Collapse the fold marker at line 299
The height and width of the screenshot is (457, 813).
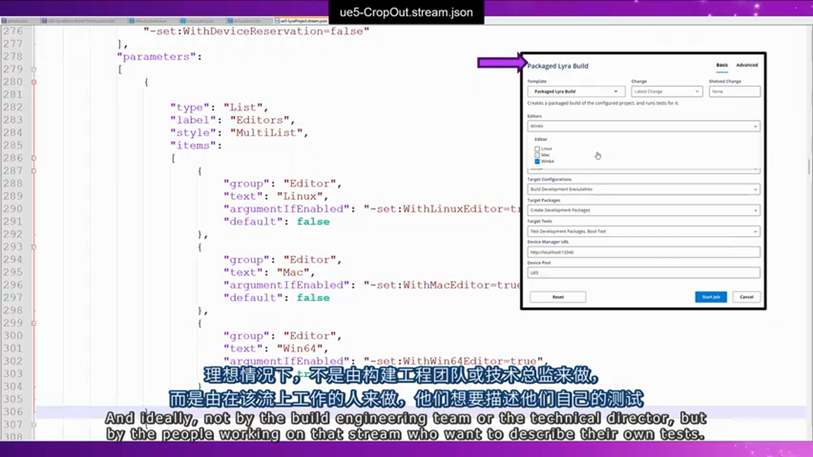pos(34,322)
